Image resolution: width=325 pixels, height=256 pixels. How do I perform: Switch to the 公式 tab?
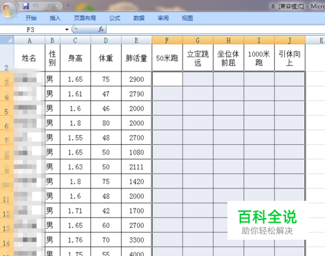click(114, 18)
